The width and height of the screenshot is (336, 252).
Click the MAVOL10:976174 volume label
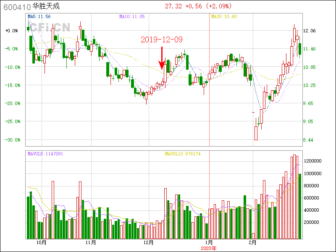[182, 154]
